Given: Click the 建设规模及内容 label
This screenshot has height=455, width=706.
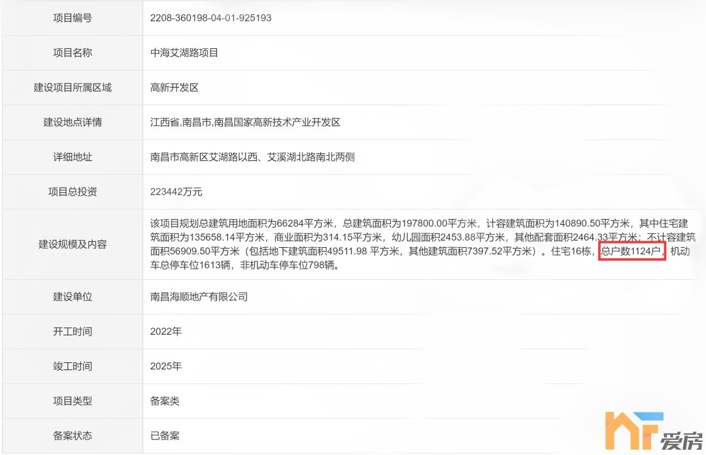Looking at the screenshot, I should coord(73,244).
